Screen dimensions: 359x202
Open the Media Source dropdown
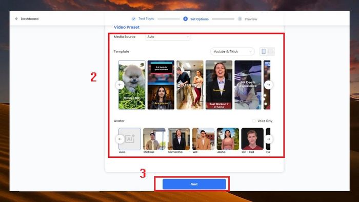coord(168,37)
